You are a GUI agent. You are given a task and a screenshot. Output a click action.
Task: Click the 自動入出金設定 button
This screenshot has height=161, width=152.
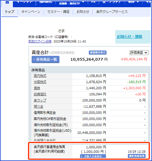[x=93, y=156]
